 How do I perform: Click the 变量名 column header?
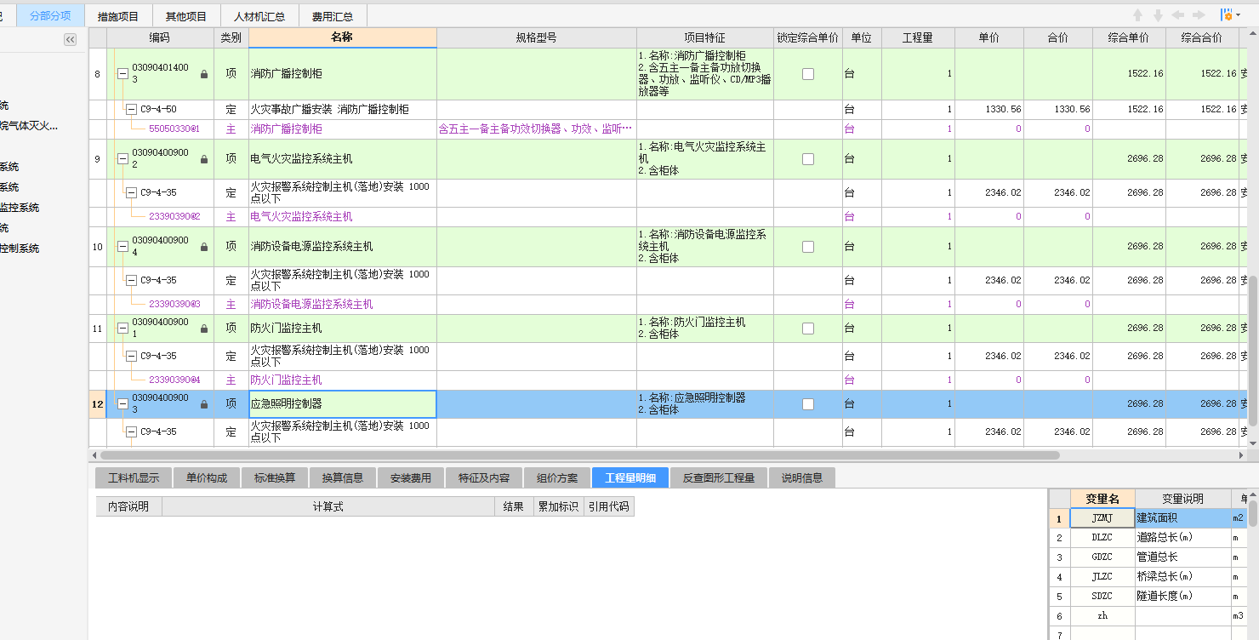(1102, 499)
